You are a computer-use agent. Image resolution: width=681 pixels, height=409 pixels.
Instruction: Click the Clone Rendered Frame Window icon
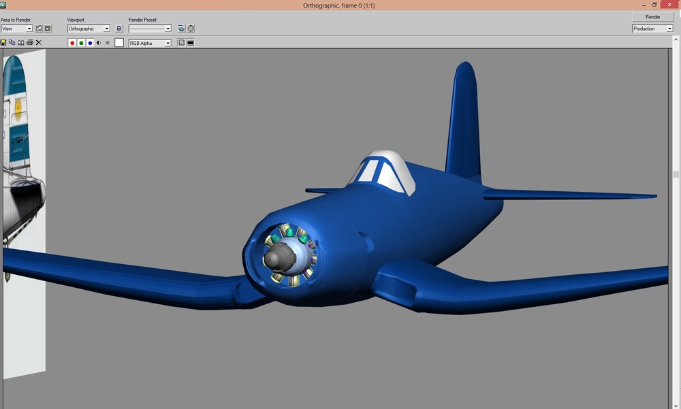click(21, 43)
